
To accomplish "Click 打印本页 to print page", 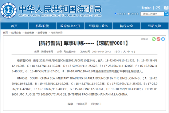I will [x=82, y=104].
